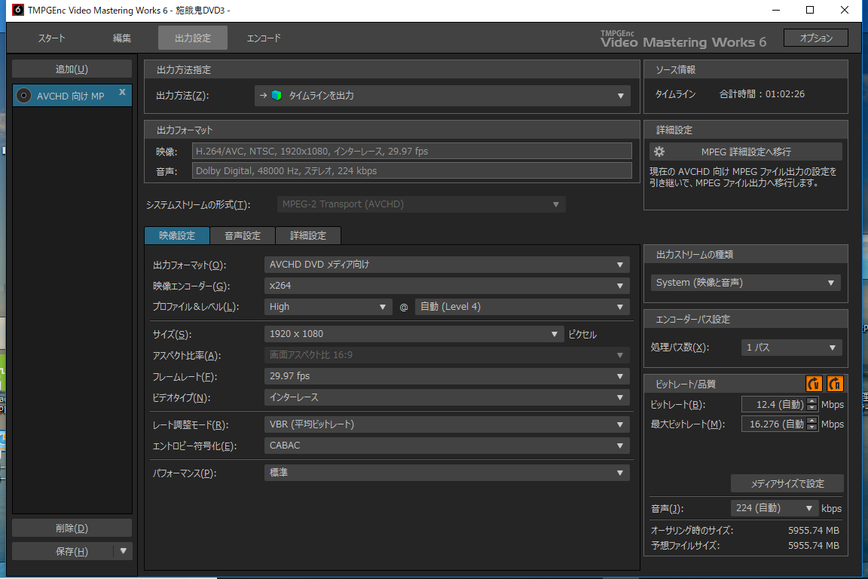Open the profile dropdown showing High
The height and width of the screenshot is (579, 868).
coord(328,307)
